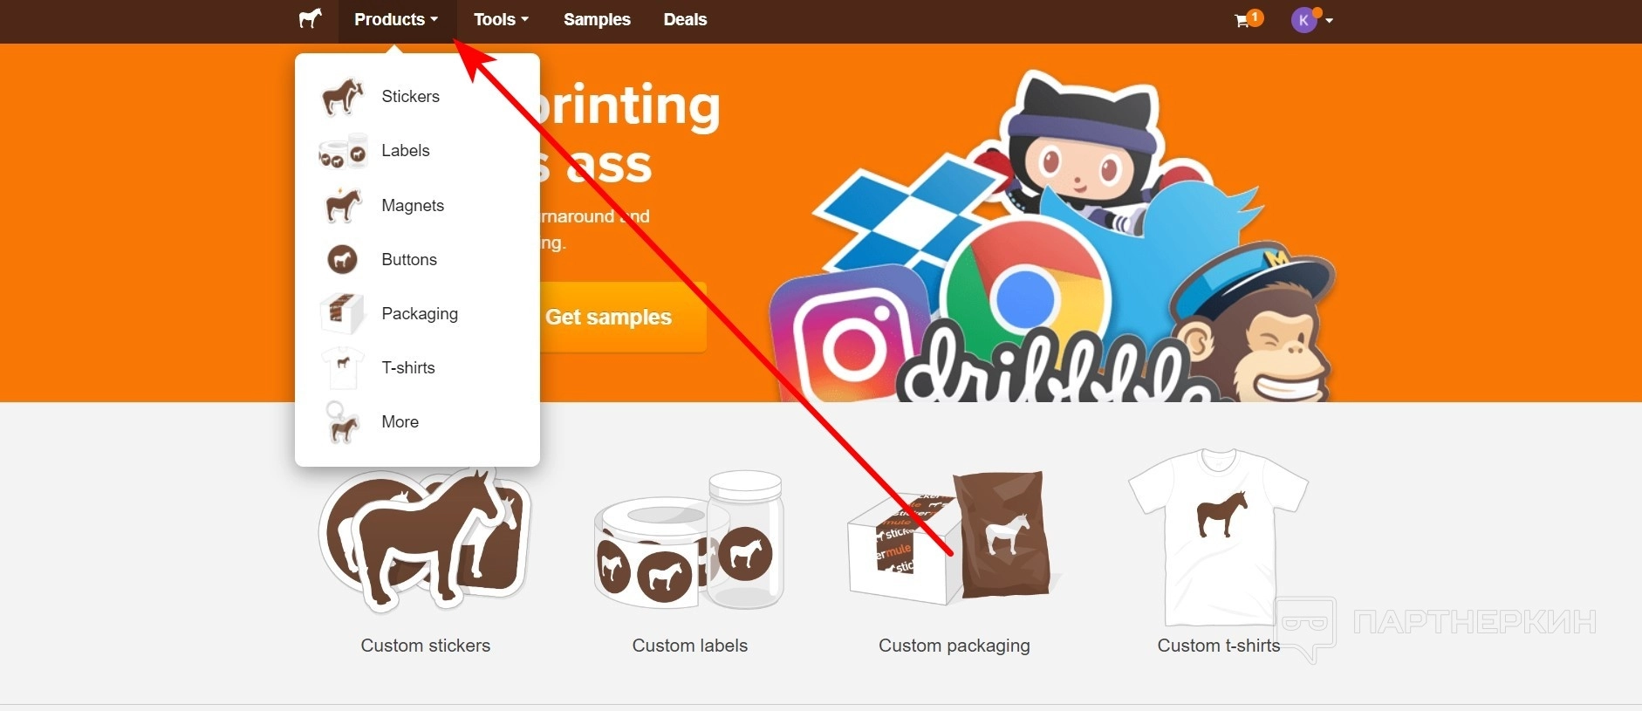The height and width of the screenshot is (711, 1642).
Task: Click the Packaging box icon in menu
Action: click(342, 313)
